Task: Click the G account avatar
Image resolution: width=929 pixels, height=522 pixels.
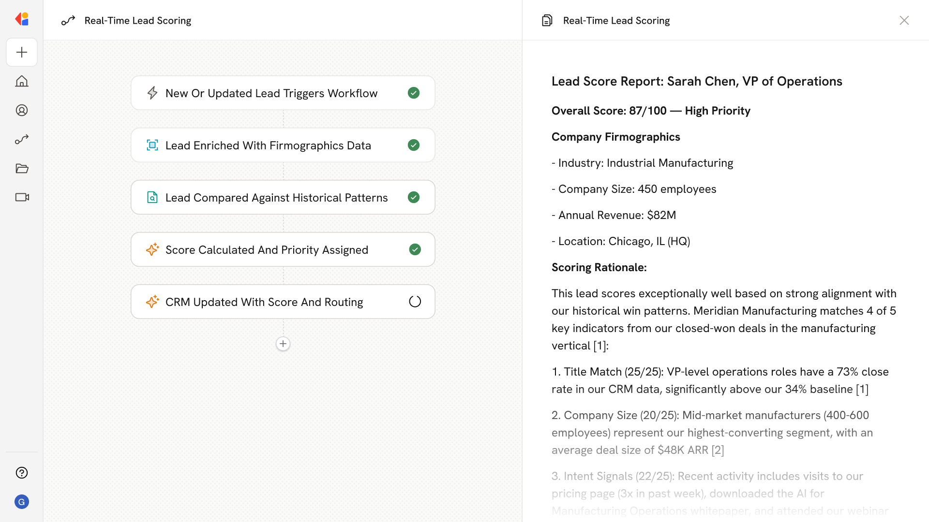Action: [22, 502]
